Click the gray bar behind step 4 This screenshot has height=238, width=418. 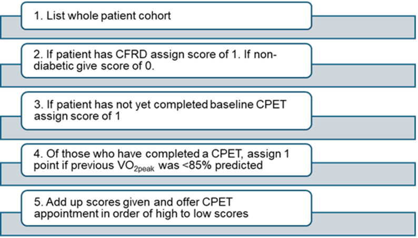(x=364, y=174)
